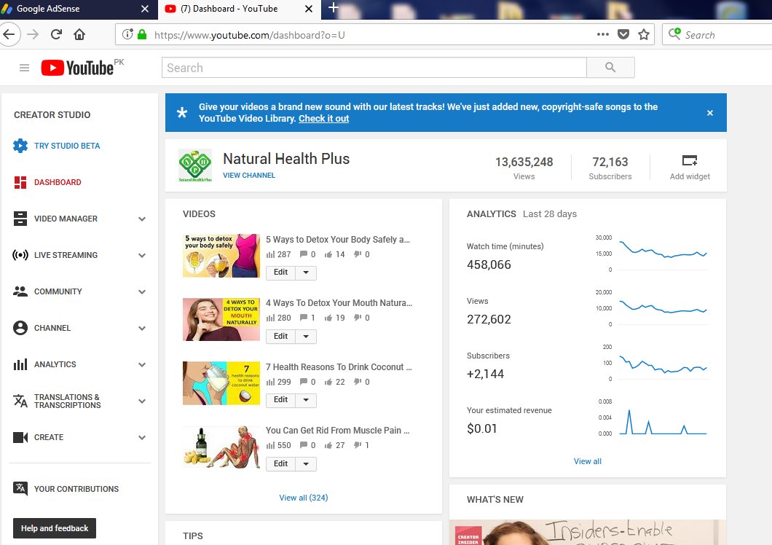Screen dimensions: 772x545
Task: Expand the Analytics sidebar section
Action: (x=142, y=364)
